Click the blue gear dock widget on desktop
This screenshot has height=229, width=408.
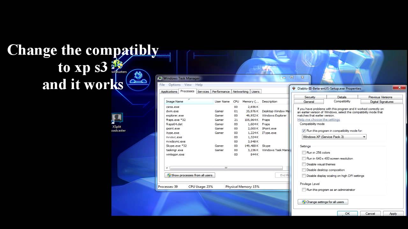click(138, 80)
